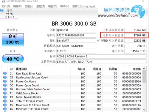Open the 功能(u) menu
This screenshot has width=149, height=112.
(x=29, y=7)
